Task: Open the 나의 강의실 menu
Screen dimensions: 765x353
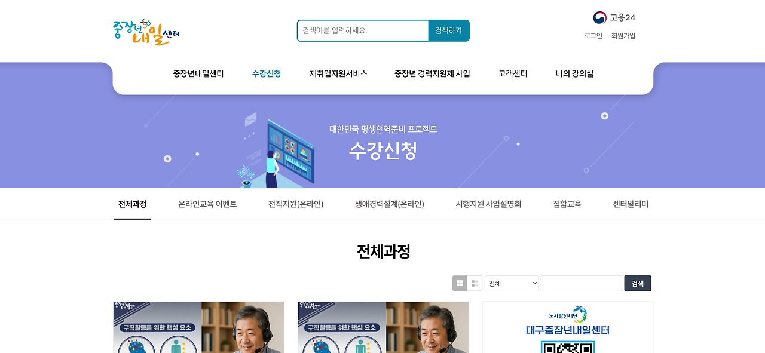Action: click(574, 74)
